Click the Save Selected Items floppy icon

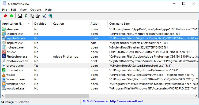point(20,16)
